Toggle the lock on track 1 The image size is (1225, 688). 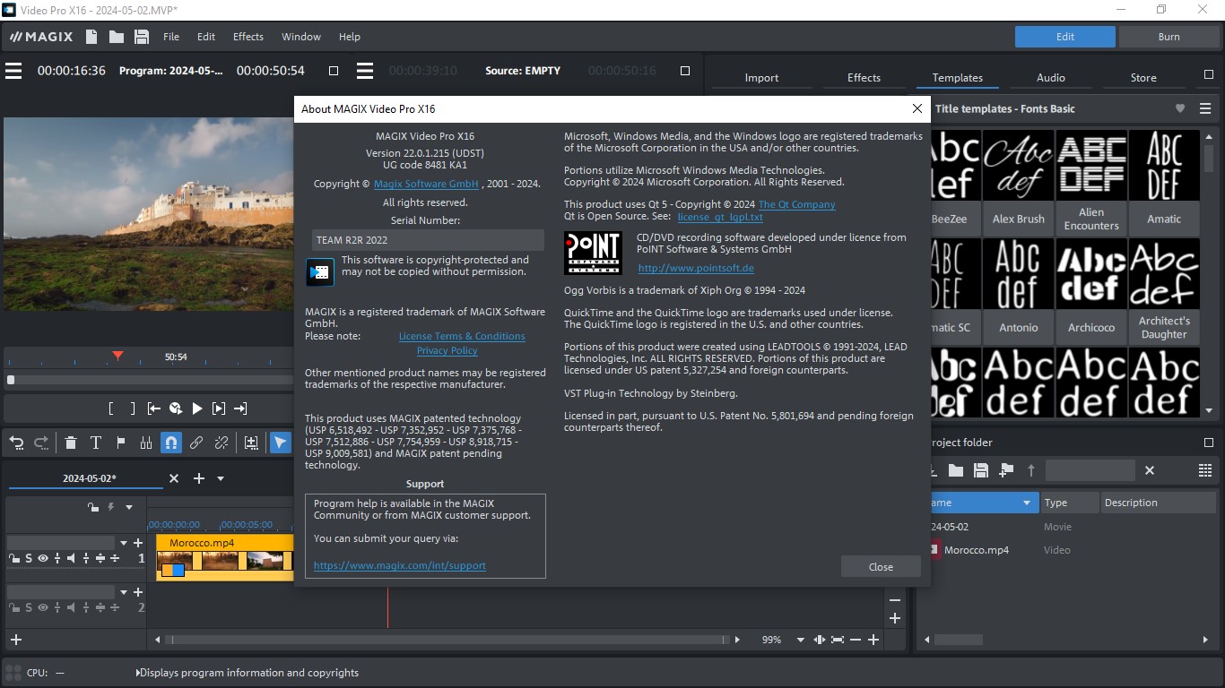13,558
